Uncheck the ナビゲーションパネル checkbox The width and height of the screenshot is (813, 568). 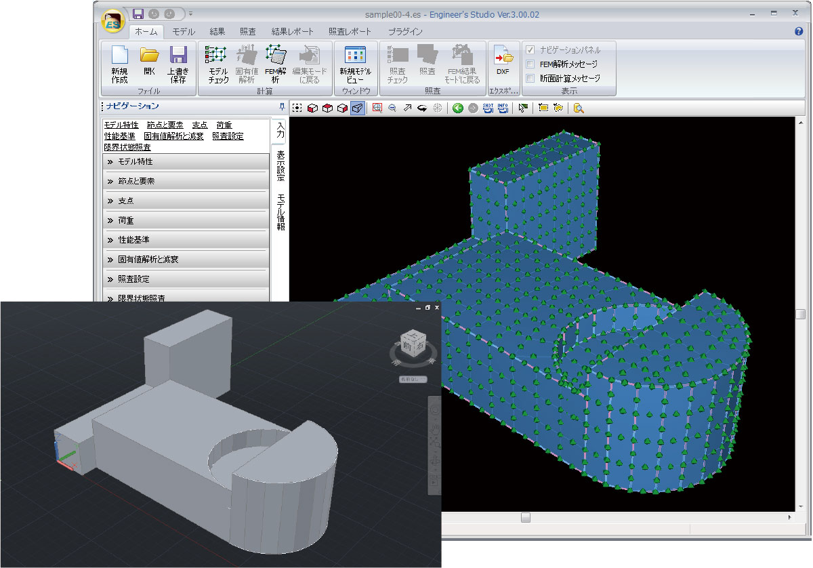(530, 50)
